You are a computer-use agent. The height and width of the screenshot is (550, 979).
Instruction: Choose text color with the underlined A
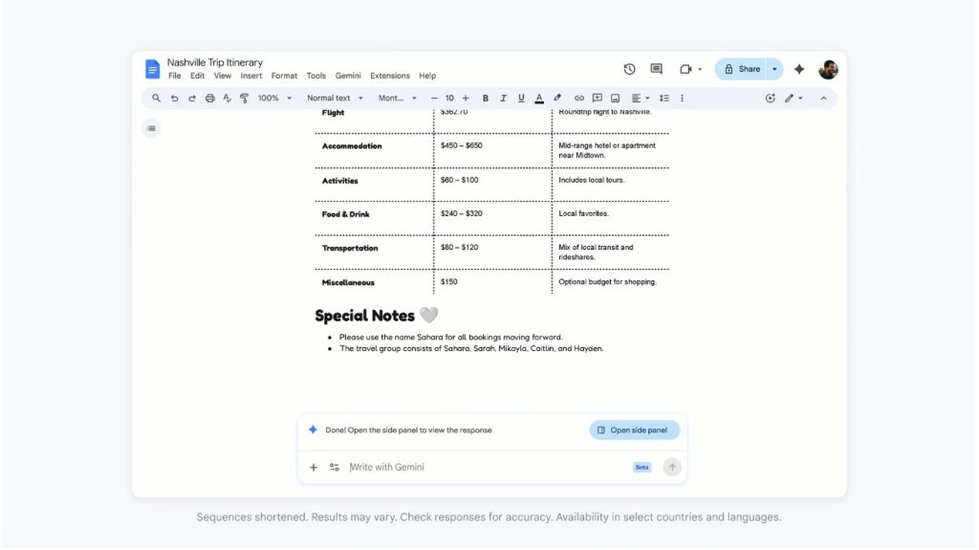[x=539, y=98]
